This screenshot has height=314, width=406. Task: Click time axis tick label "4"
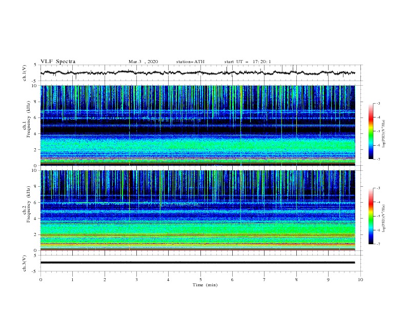[x=168, y=280]
